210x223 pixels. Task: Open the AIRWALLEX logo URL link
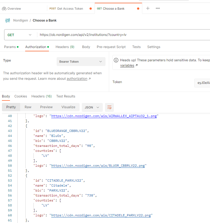tap(104, 116)
